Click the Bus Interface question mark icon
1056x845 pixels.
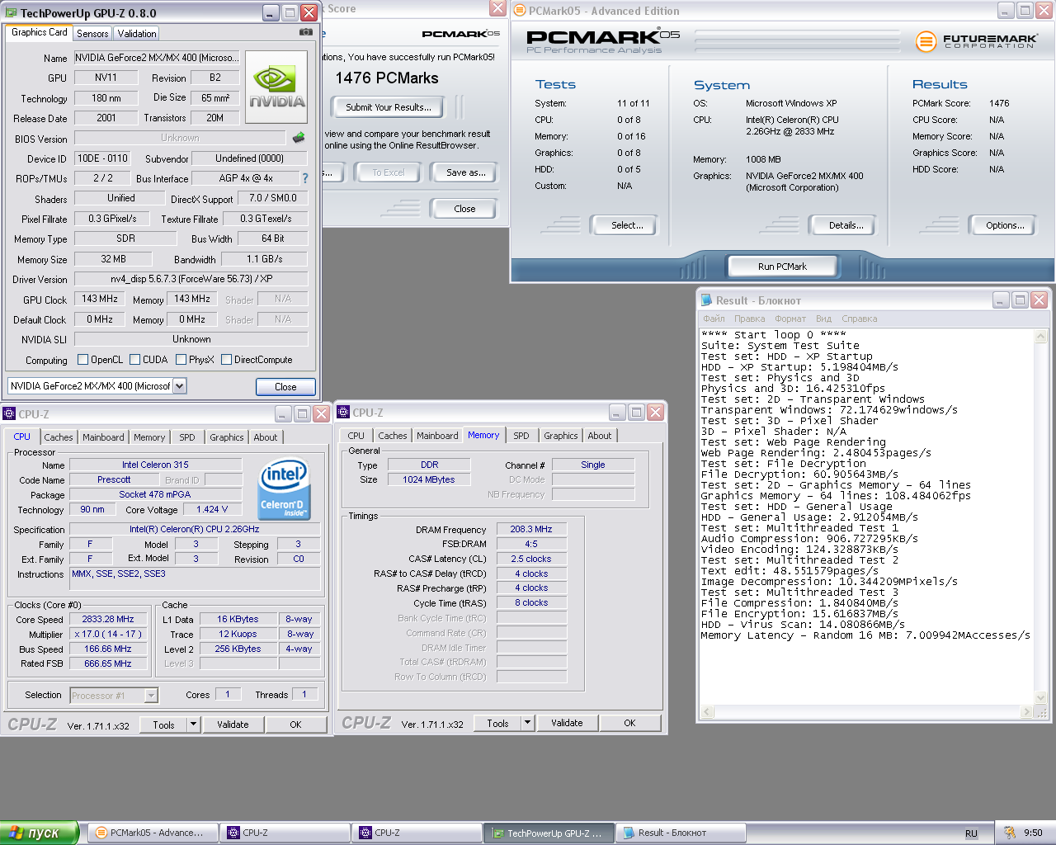[305, 178]
